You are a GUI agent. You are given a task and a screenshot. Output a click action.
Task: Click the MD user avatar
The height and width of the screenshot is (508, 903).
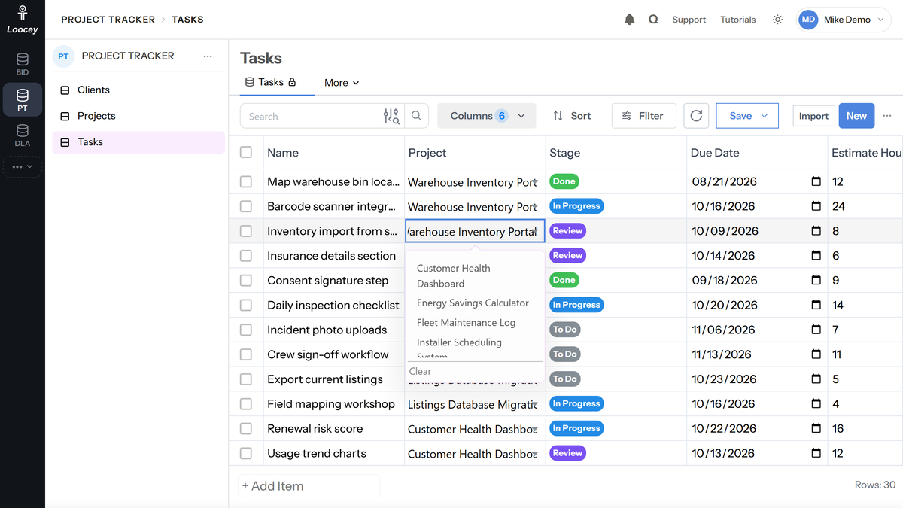point(808,20)
